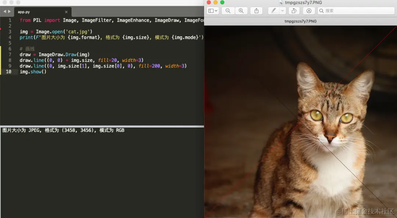Click 'fill=200' parameter in line 9
This screenshot has width=397, height=218.
click(x=149, y=66)
